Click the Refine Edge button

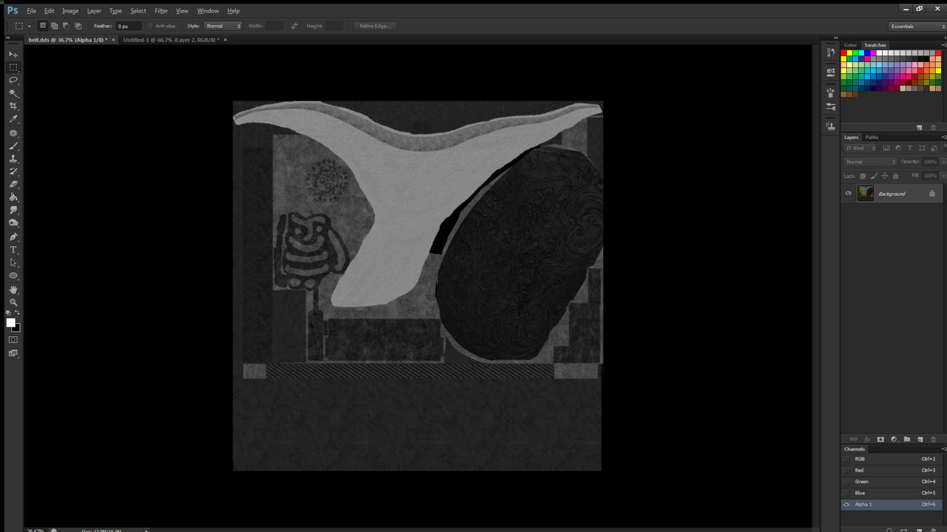tap(375, 26)
